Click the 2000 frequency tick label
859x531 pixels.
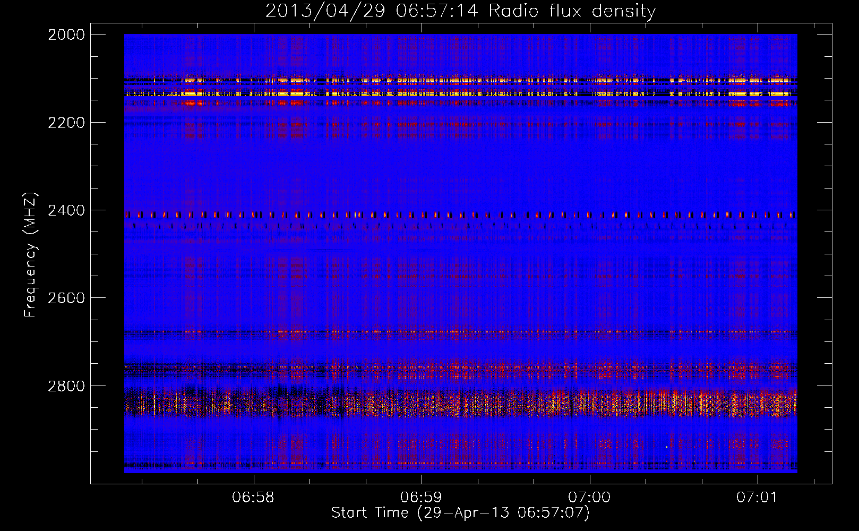point(66,35)
